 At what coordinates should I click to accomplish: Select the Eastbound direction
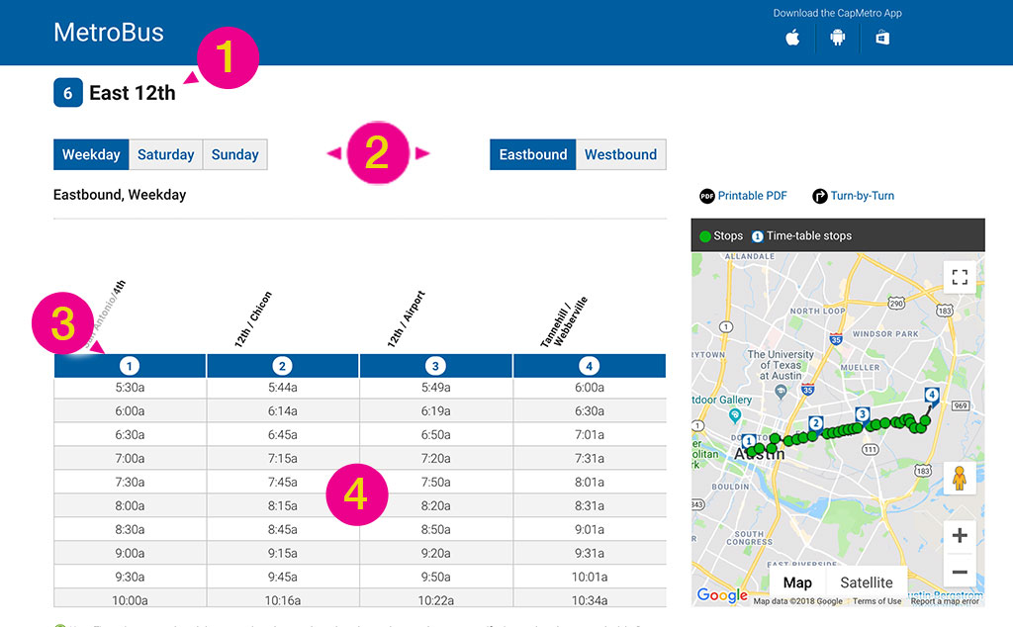click(x=533, y=154)
